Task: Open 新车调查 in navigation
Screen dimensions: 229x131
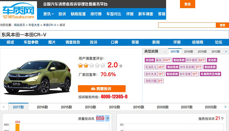Action: [x=146, y=14]
